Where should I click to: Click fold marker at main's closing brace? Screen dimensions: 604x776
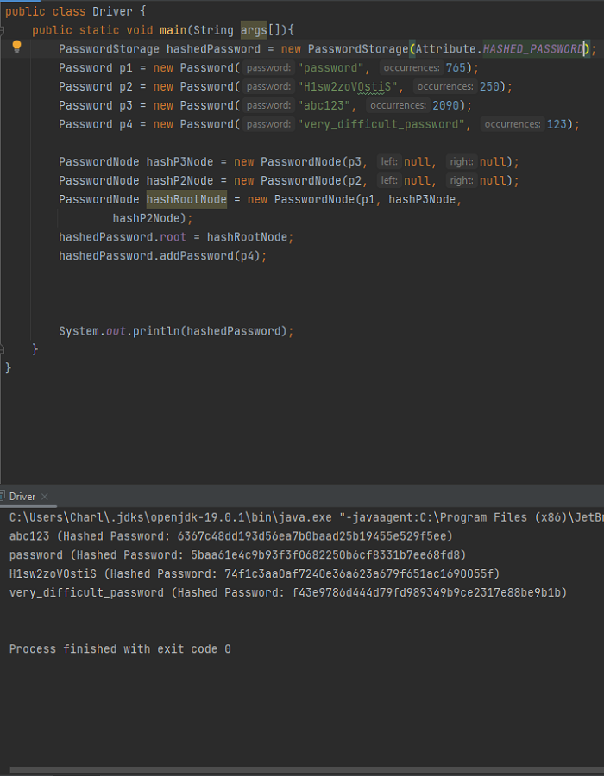click(2, 349)
